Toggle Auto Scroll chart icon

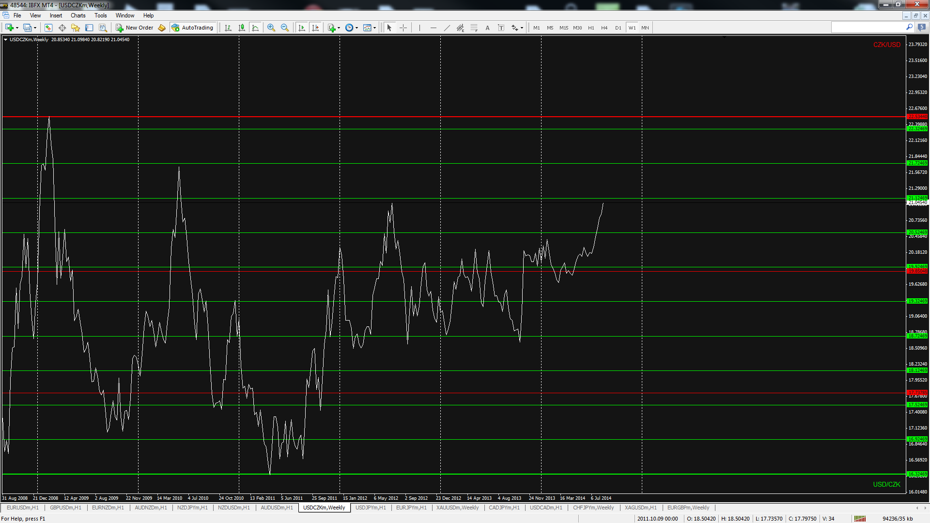(302, 28)
